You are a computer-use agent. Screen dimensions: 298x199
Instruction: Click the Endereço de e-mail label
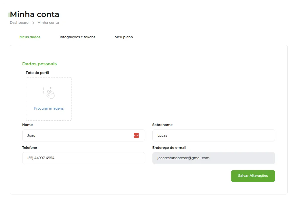coord(169,148)
